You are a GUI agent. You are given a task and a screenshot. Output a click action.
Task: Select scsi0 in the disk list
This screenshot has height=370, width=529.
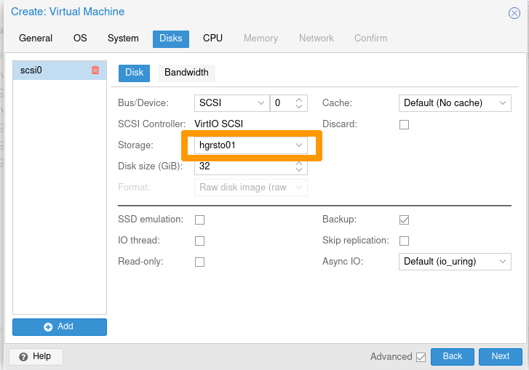point(60,70)
